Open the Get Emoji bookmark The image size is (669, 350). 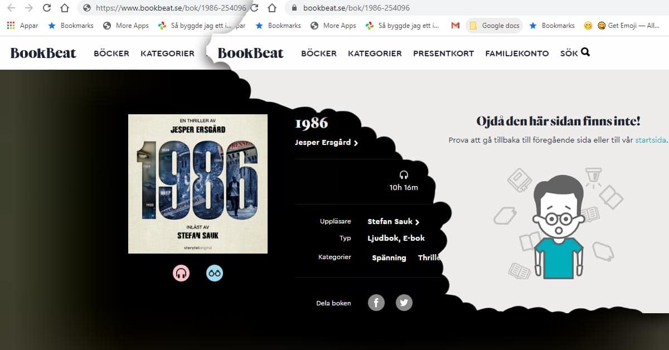point(628,26)
